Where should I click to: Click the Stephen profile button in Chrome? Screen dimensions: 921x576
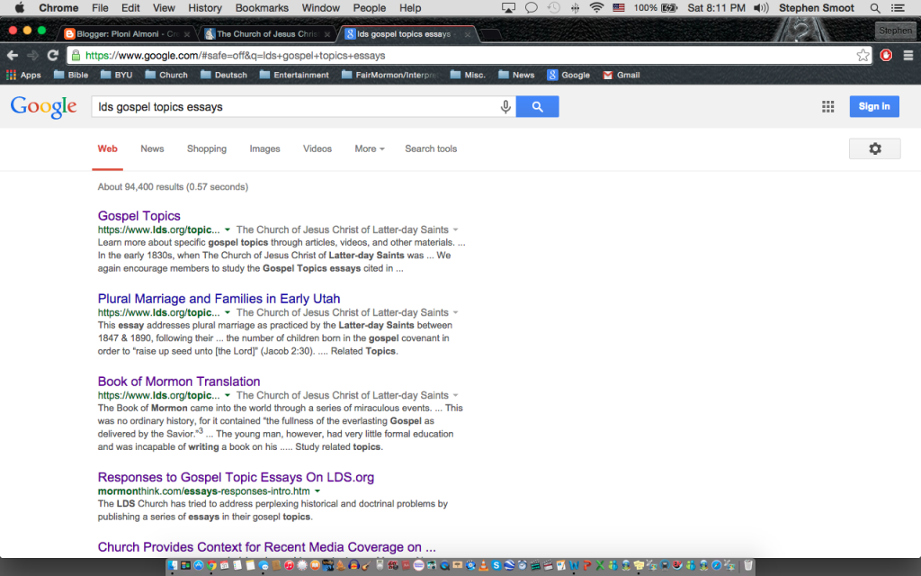pos(895,31)
